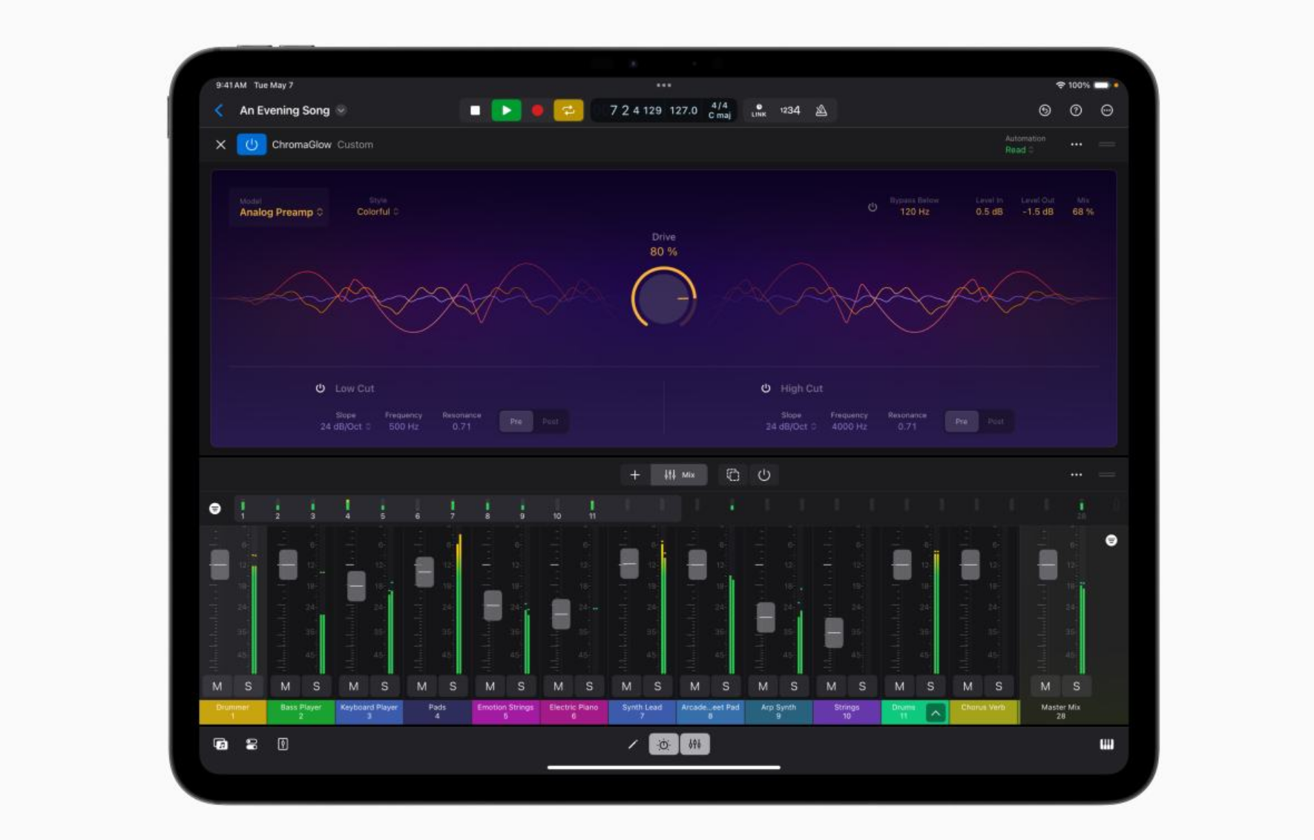Click the Drive knob
The height and width of the screenshot is (840, 1314).
tap(663, 298)
